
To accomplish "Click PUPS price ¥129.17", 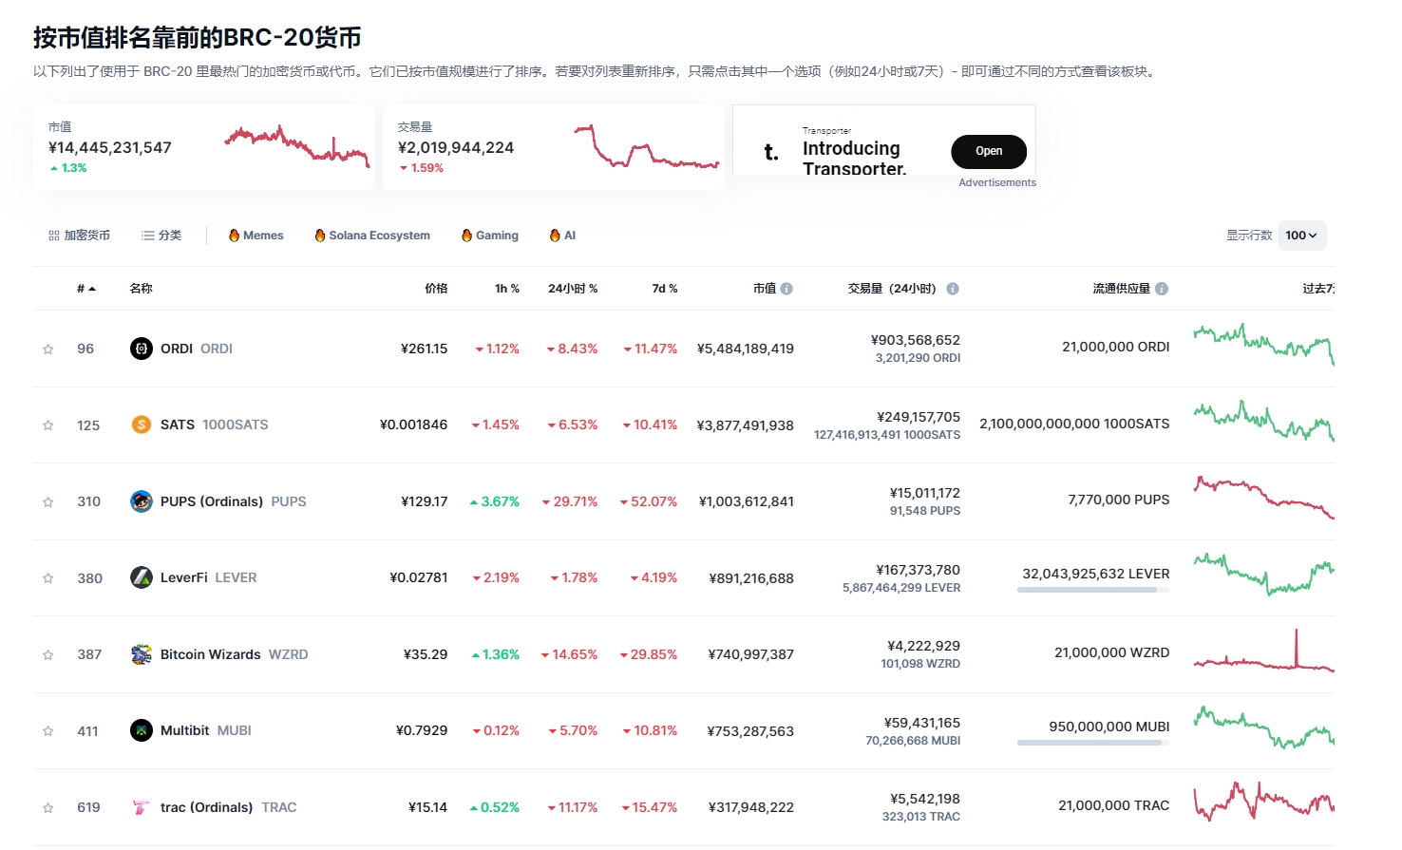I will [x=425, y=501].
